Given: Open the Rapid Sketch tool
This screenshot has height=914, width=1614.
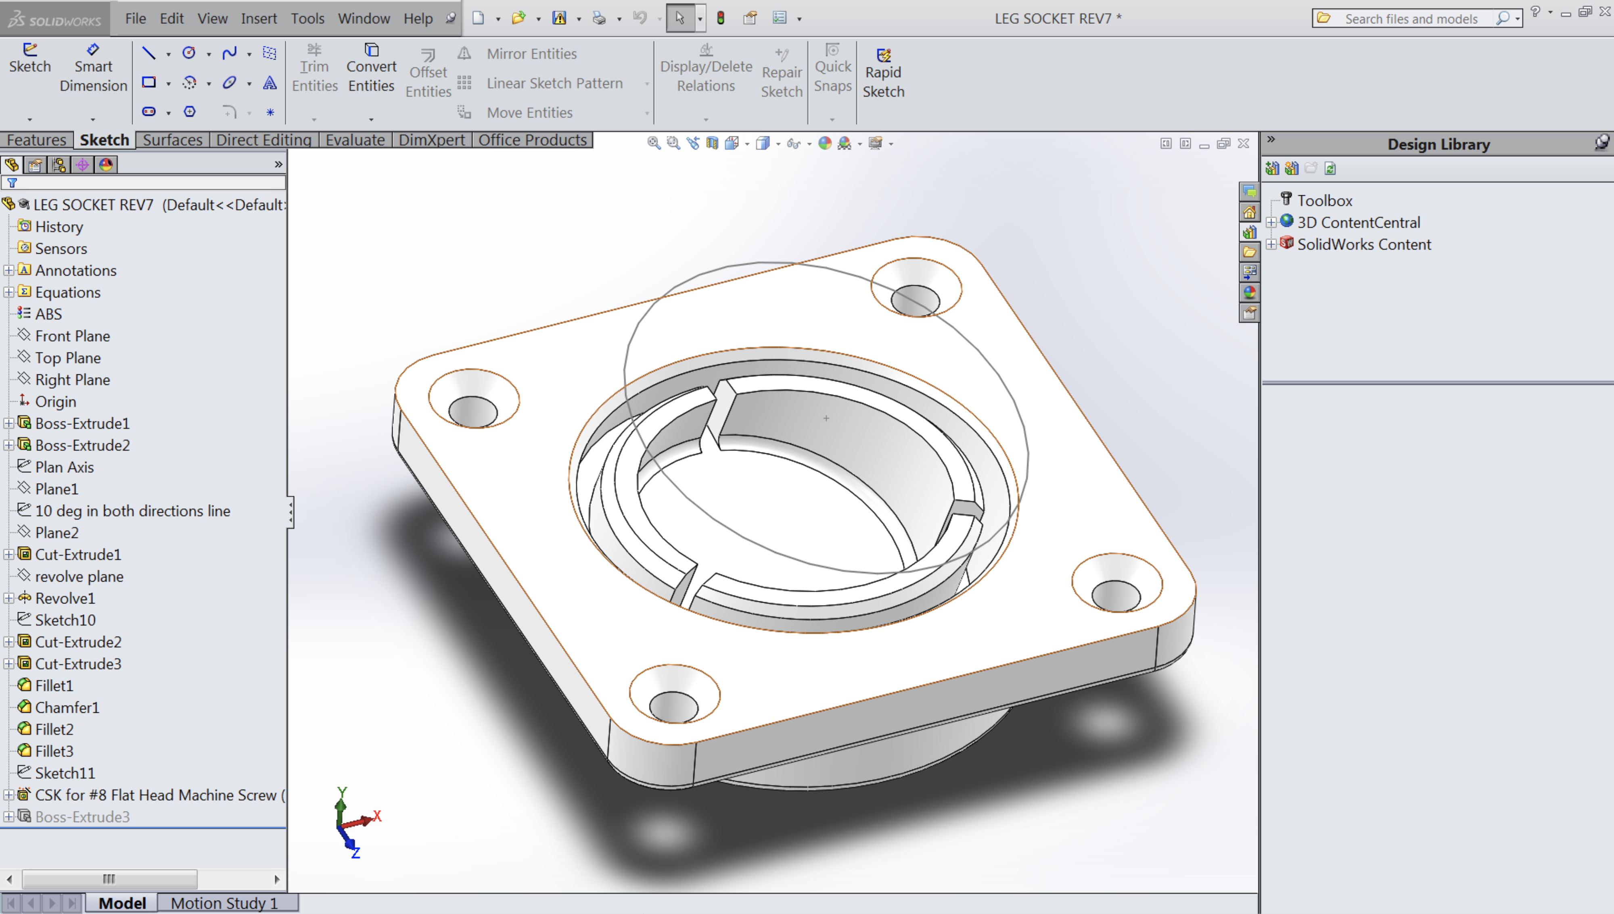Looking at the screenshot, I should 882,73.
